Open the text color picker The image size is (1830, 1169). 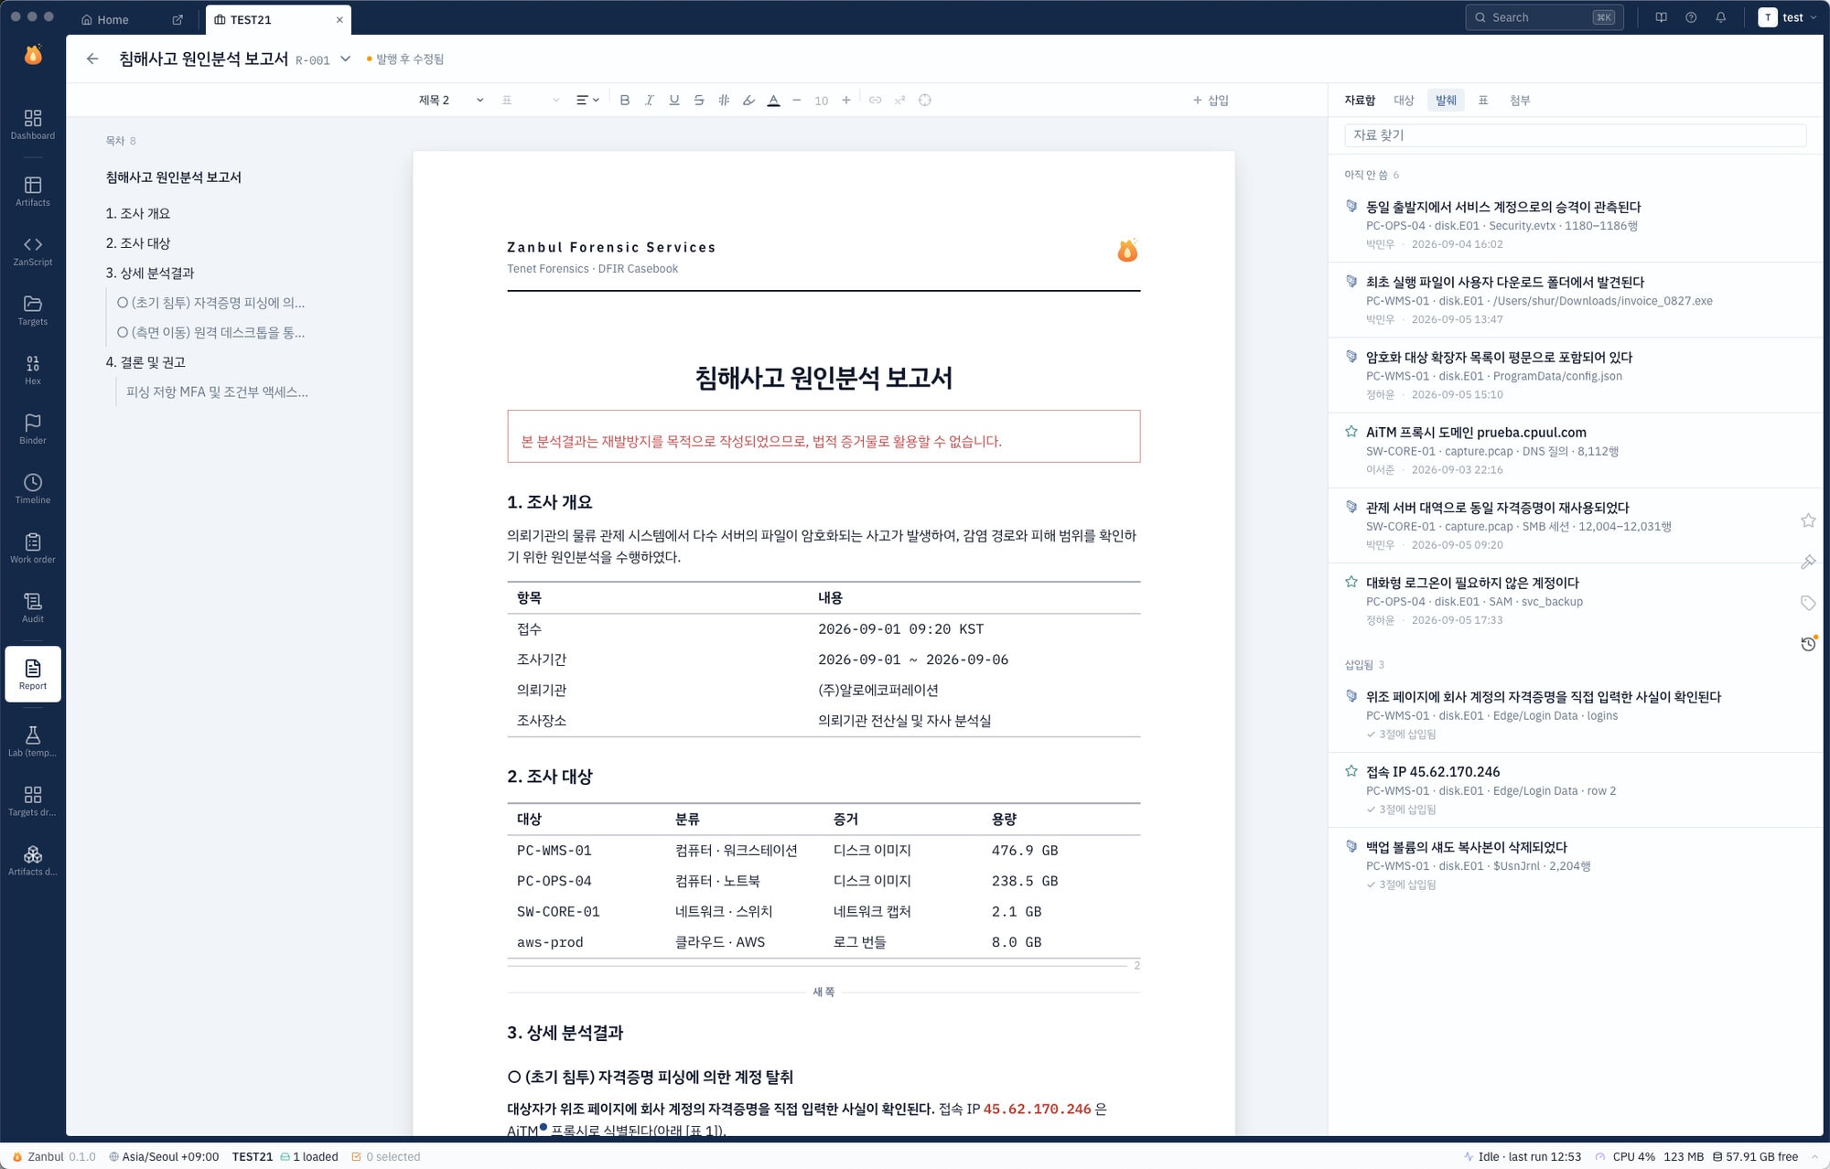click(x=773, y=100)
